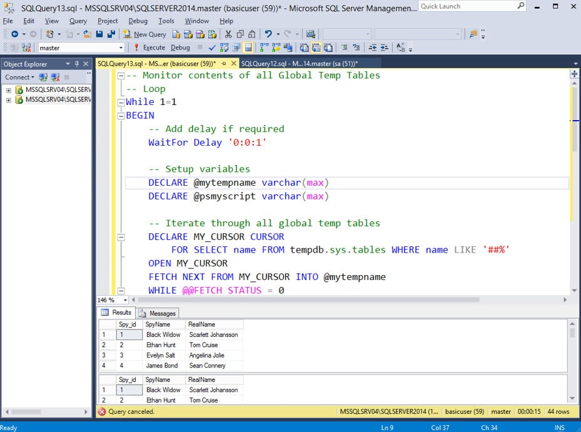
Task: Switch to the Messages tab
Action: (x=158, y=313)
